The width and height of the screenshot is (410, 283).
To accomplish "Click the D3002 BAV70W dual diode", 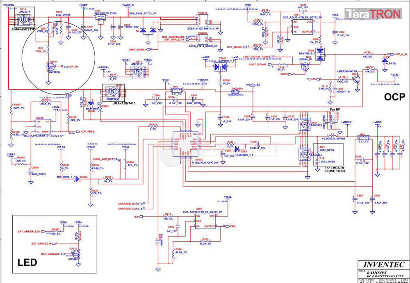I will click(220, 67).
